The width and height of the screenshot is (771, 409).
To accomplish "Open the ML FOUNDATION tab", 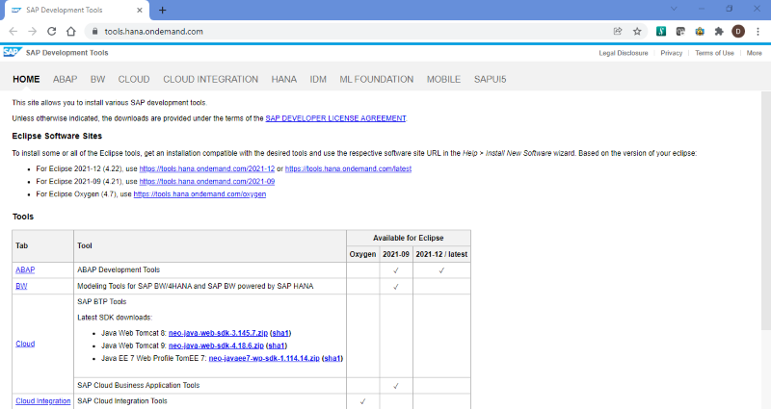I will click(376, 79).
